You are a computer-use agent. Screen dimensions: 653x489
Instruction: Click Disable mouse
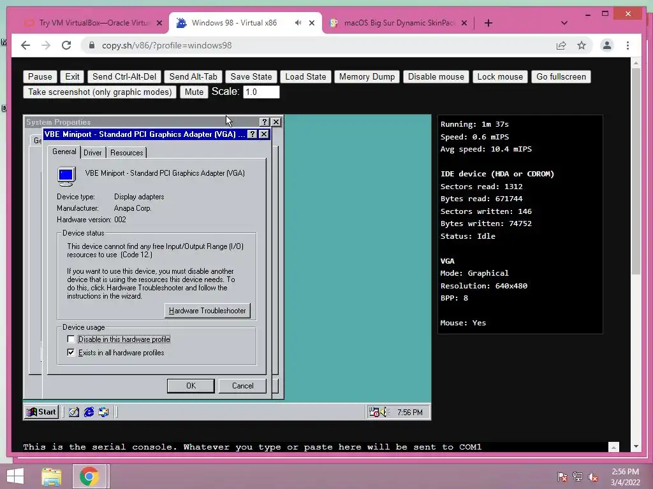(x=436, y=76)
